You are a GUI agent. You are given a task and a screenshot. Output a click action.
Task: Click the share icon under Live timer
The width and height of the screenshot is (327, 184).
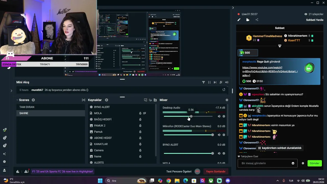[257, 20]
